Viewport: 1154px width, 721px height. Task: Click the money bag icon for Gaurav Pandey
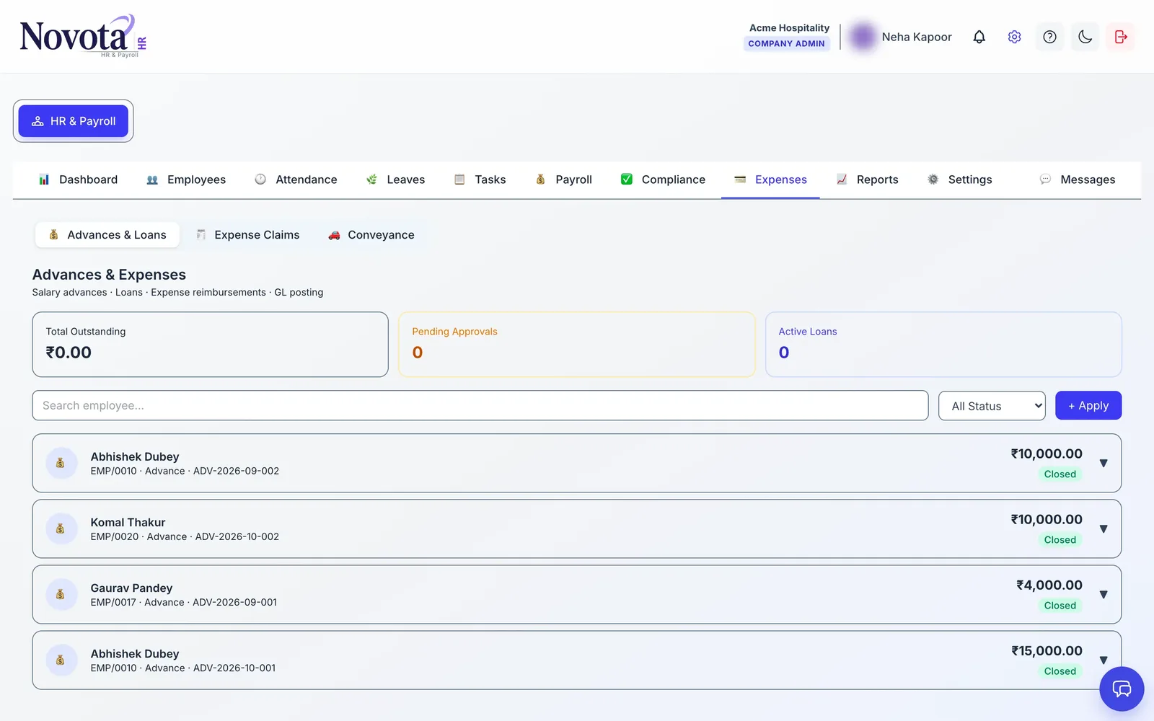point(61,594)
